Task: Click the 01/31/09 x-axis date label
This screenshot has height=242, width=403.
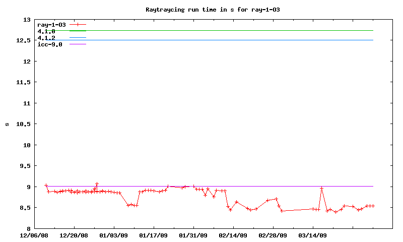Action: [x=193, y=235]
